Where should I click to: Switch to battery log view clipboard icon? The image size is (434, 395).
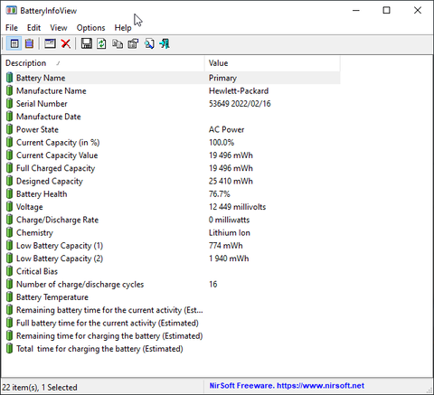tap(30, 44)
